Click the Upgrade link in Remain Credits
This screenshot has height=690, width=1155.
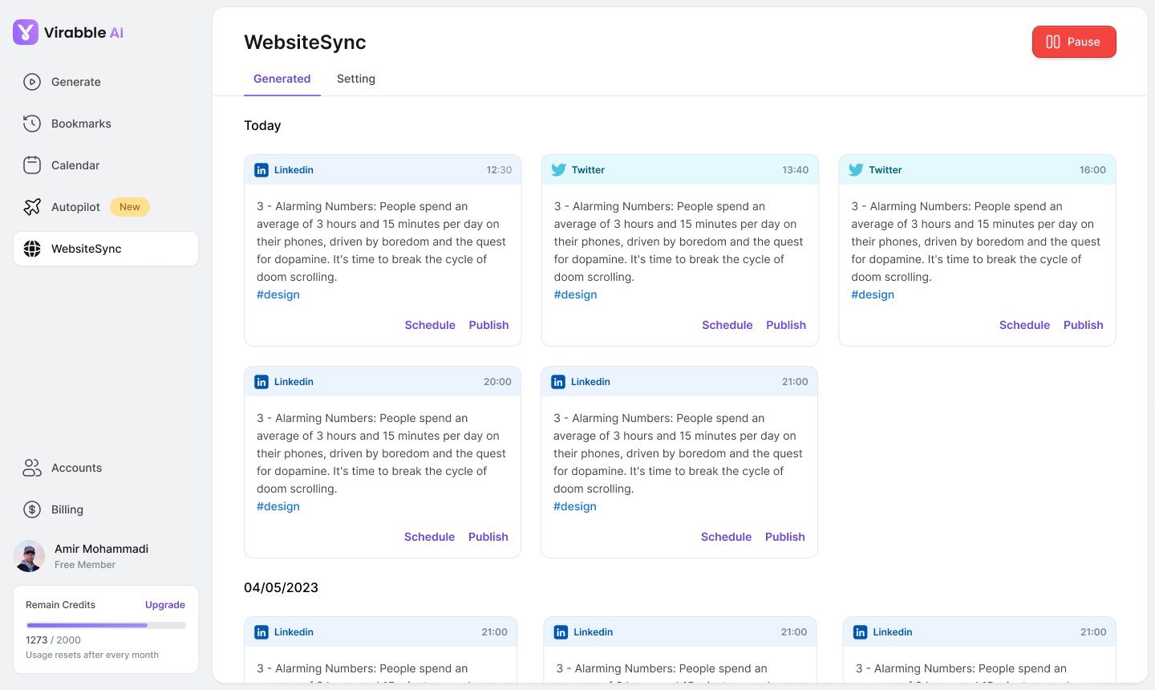point(165,605)
